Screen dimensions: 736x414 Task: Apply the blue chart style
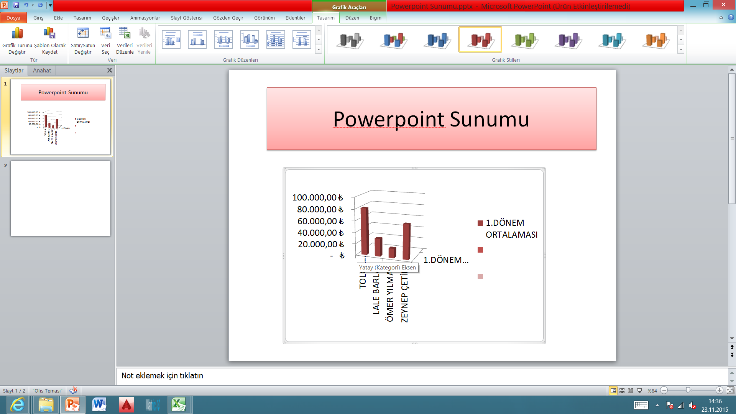(437, 39)
